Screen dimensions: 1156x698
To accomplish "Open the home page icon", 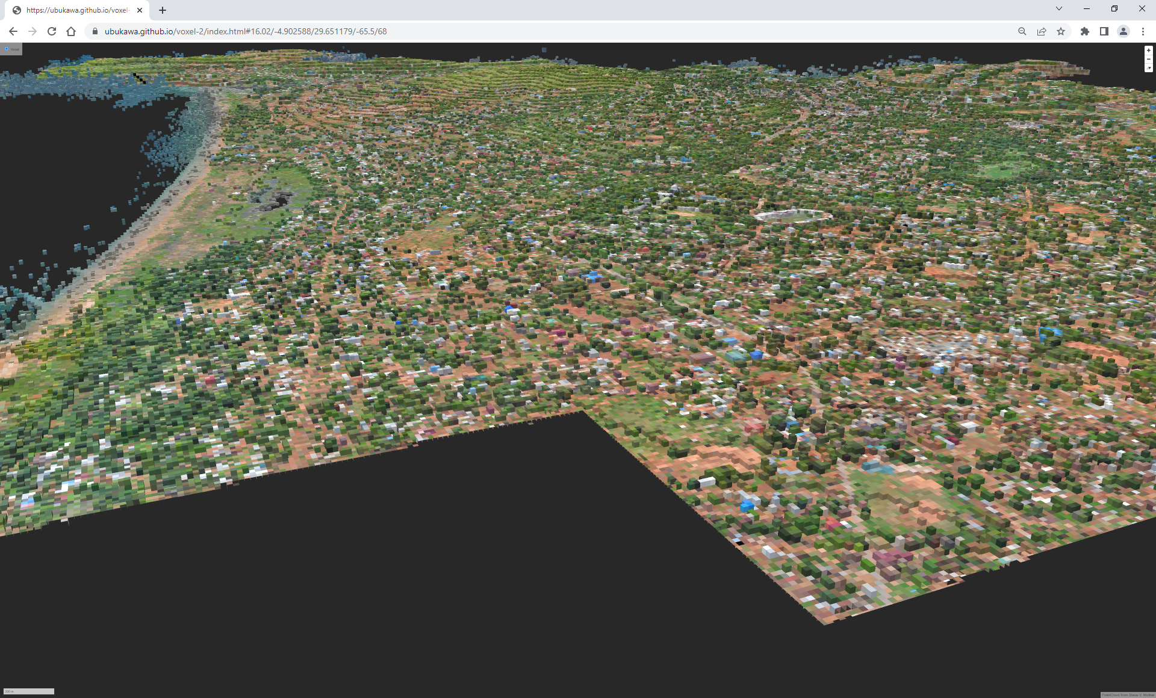I will coord(71,31).
